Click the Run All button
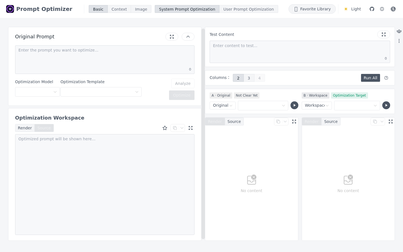Image resolution: width=403 pixels, height=252 pixels. click(x=371, y=78)
